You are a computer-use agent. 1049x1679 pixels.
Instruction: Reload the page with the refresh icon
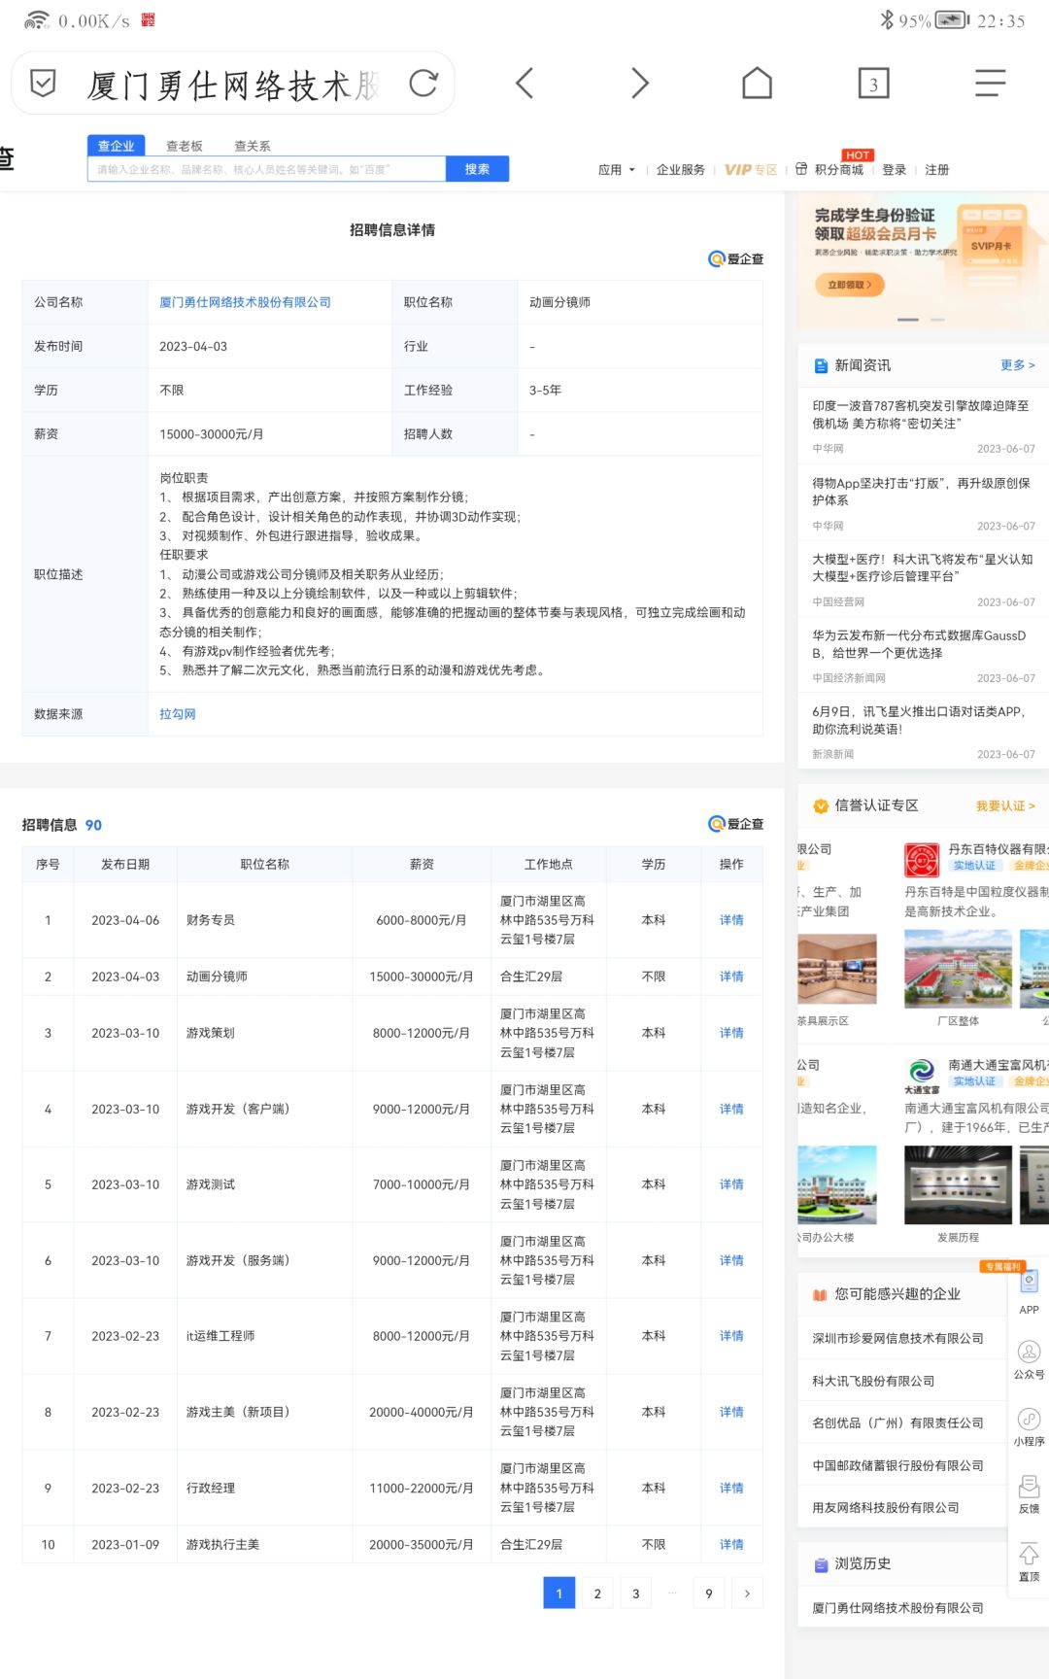(423, 84)
